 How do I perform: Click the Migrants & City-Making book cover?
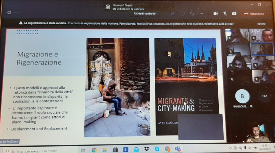coord(186,86)
